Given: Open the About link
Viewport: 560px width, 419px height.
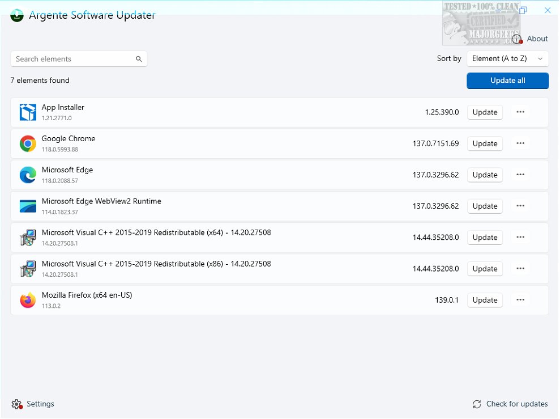Looking at the screenshot, I should pos(537,39).
